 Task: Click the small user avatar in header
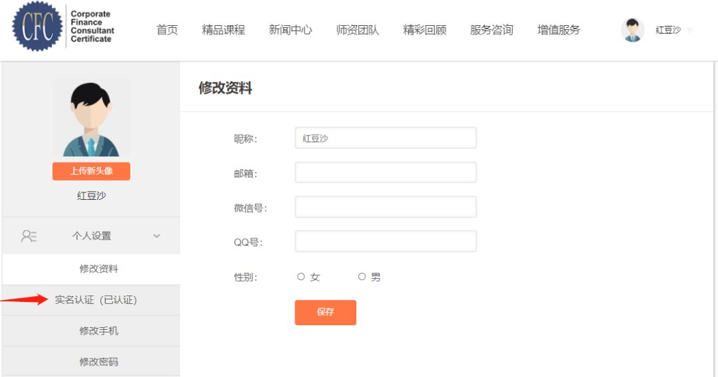(632, 30)
